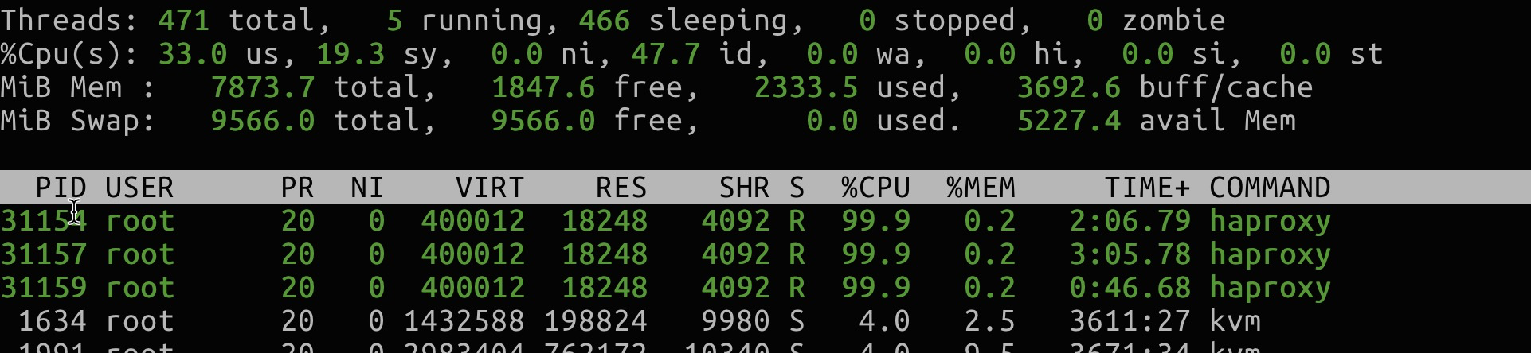Click haproxy command with time 2:06.79

tap(1270, 222)
